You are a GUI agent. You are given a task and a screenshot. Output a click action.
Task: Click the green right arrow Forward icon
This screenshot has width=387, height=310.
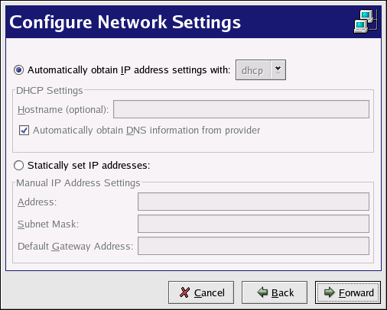pos(330,292)
